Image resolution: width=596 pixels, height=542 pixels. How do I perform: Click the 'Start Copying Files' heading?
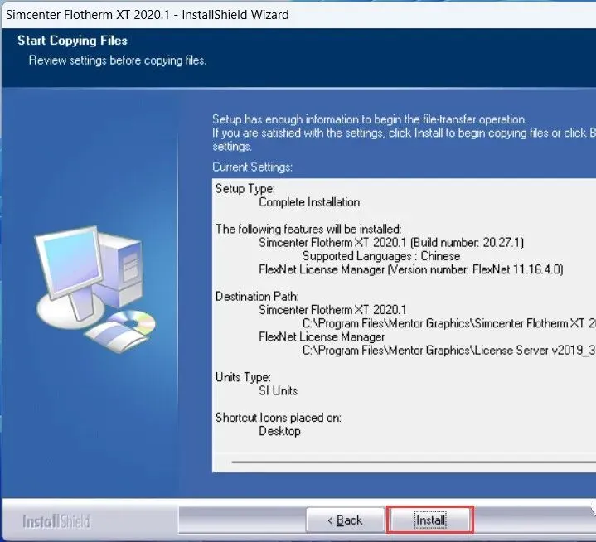coord(72,41)
